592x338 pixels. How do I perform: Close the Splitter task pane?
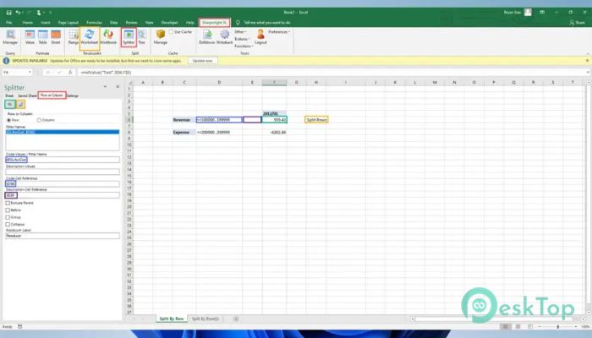118,87
